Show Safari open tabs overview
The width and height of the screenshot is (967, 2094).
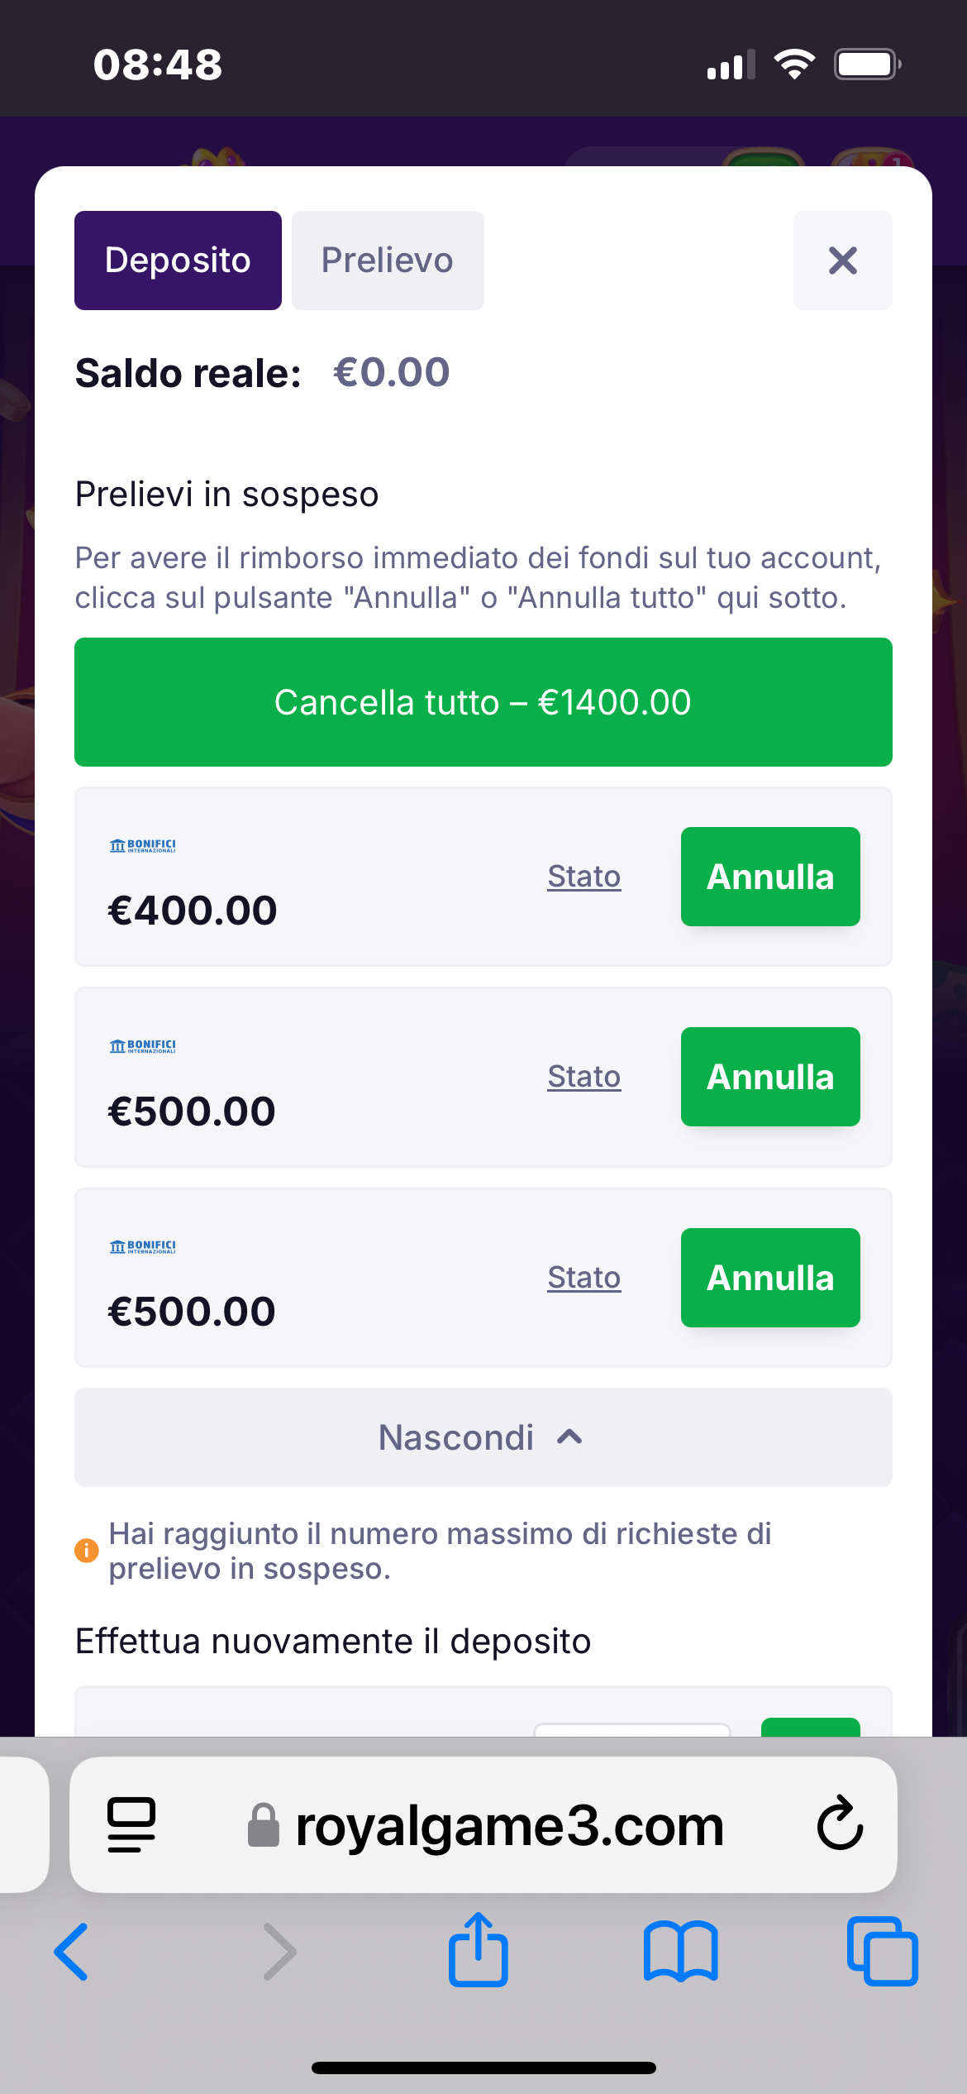point(882,1952)
